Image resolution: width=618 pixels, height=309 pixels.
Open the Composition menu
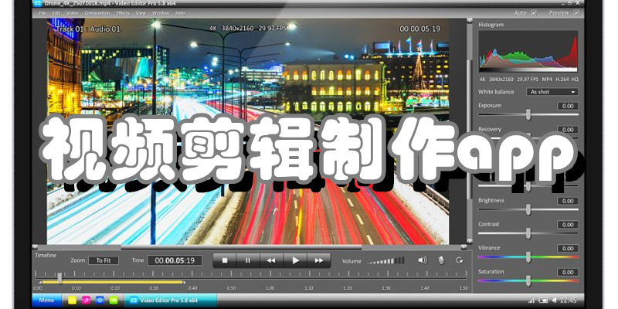[x=97, y=13]
